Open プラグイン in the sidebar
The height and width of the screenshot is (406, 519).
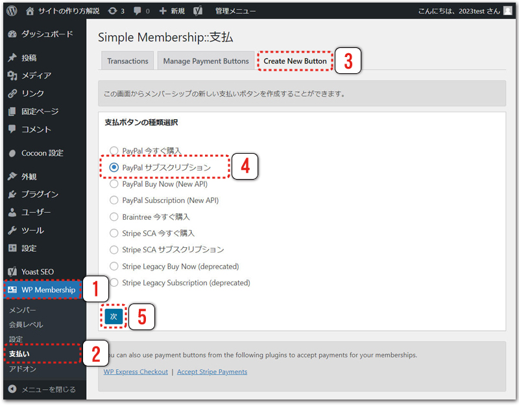(x=40, y=194)
